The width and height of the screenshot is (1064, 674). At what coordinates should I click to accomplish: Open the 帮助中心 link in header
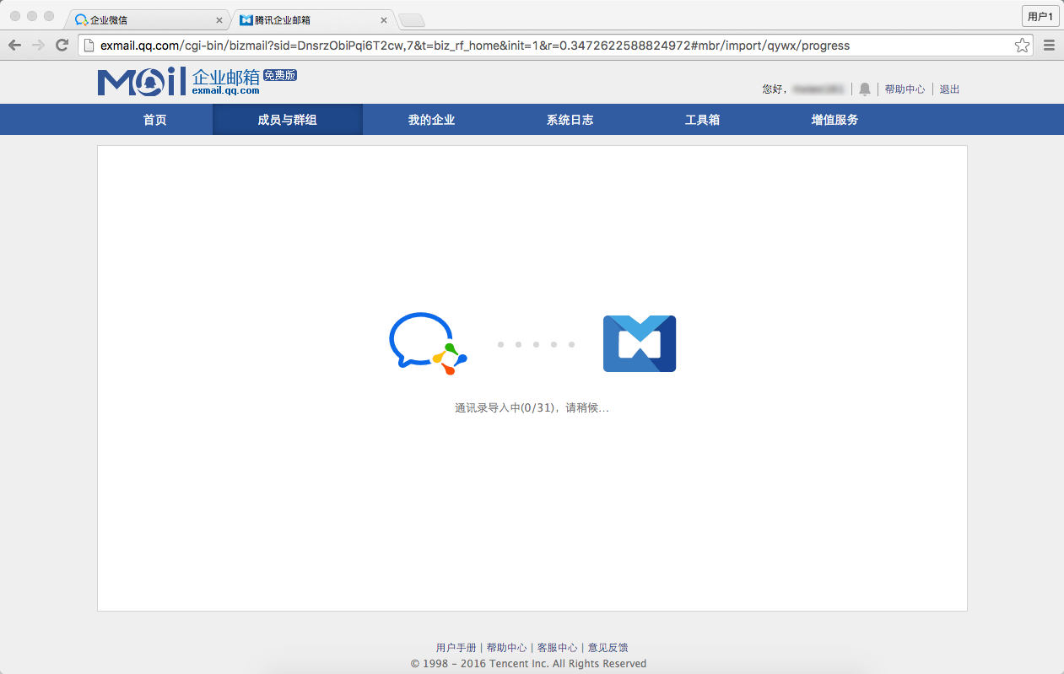click(x=905, y=89)
